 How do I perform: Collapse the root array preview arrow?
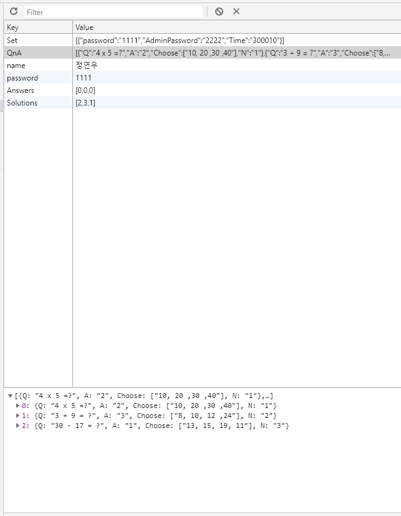click(10, 396)
